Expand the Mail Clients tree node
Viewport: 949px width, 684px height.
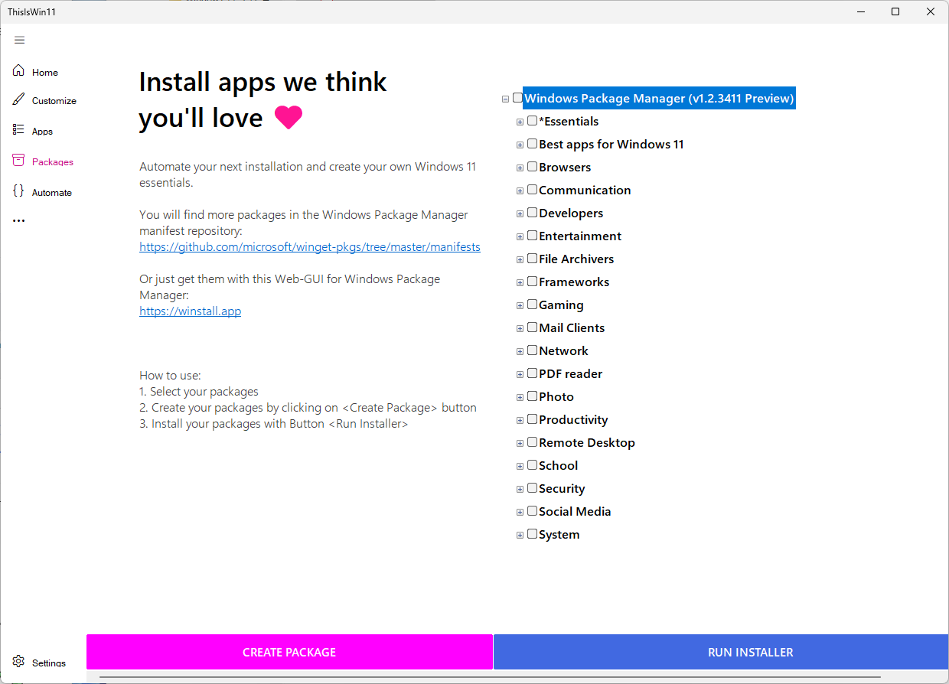tap(520, 328)
